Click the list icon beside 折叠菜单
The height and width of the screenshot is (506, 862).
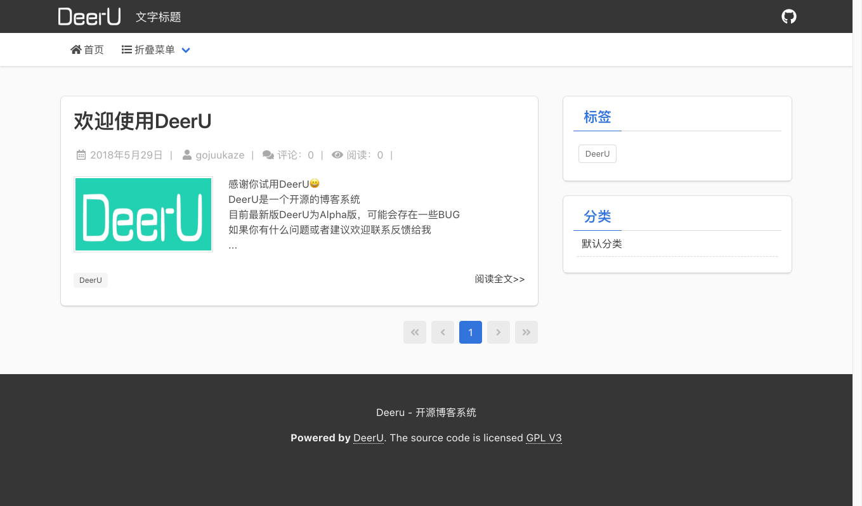(127, 49)
